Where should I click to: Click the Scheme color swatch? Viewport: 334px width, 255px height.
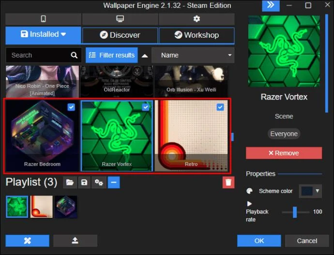click(x=307, y=191)
